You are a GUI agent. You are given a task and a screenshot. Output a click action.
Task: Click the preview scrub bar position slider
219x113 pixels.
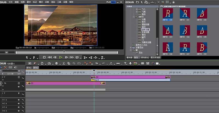(64, 52)
